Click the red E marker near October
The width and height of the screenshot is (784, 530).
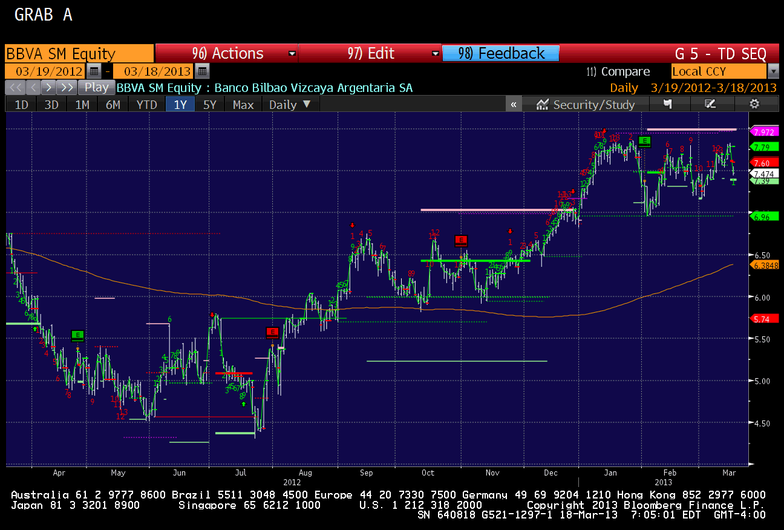(x=462, y=240)
